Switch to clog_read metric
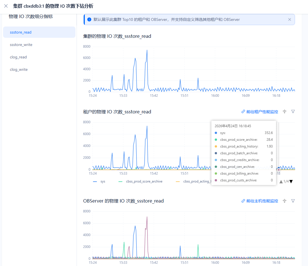The image size is (308, 266). (x=18, y=57)
